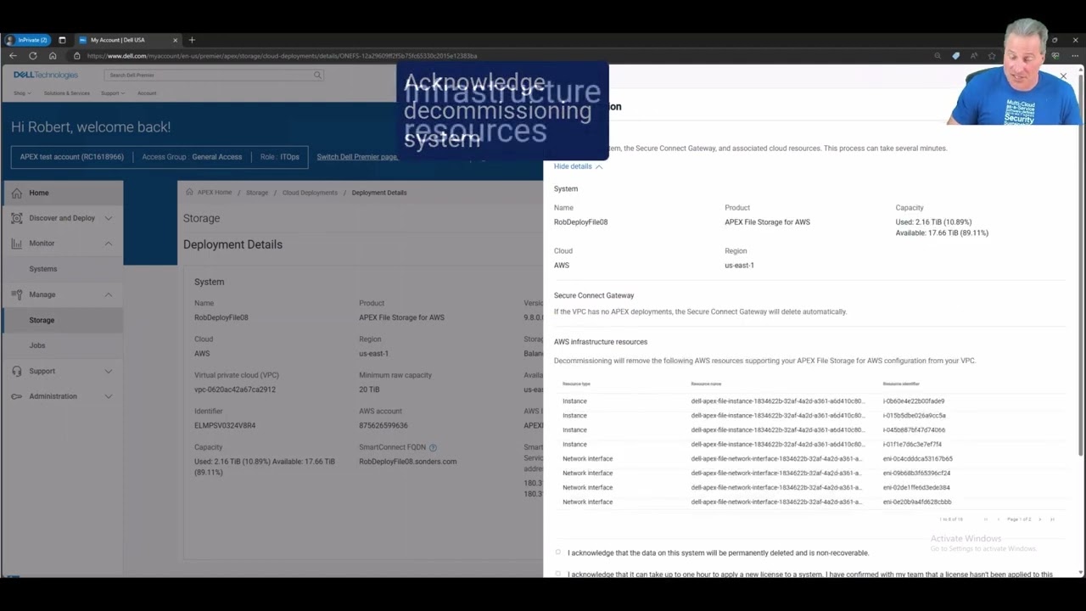Open the Read aloud icon in address bar
Viewport: 1086px width, 611px height.
click(974, 56)
